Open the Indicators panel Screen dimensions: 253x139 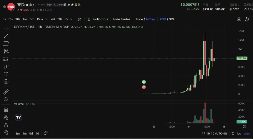[98, 19]
